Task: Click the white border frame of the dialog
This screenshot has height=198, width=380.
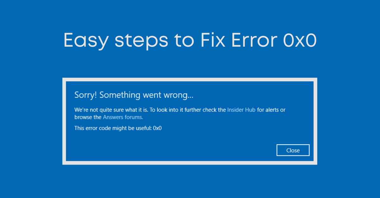Action: (190, 79)
